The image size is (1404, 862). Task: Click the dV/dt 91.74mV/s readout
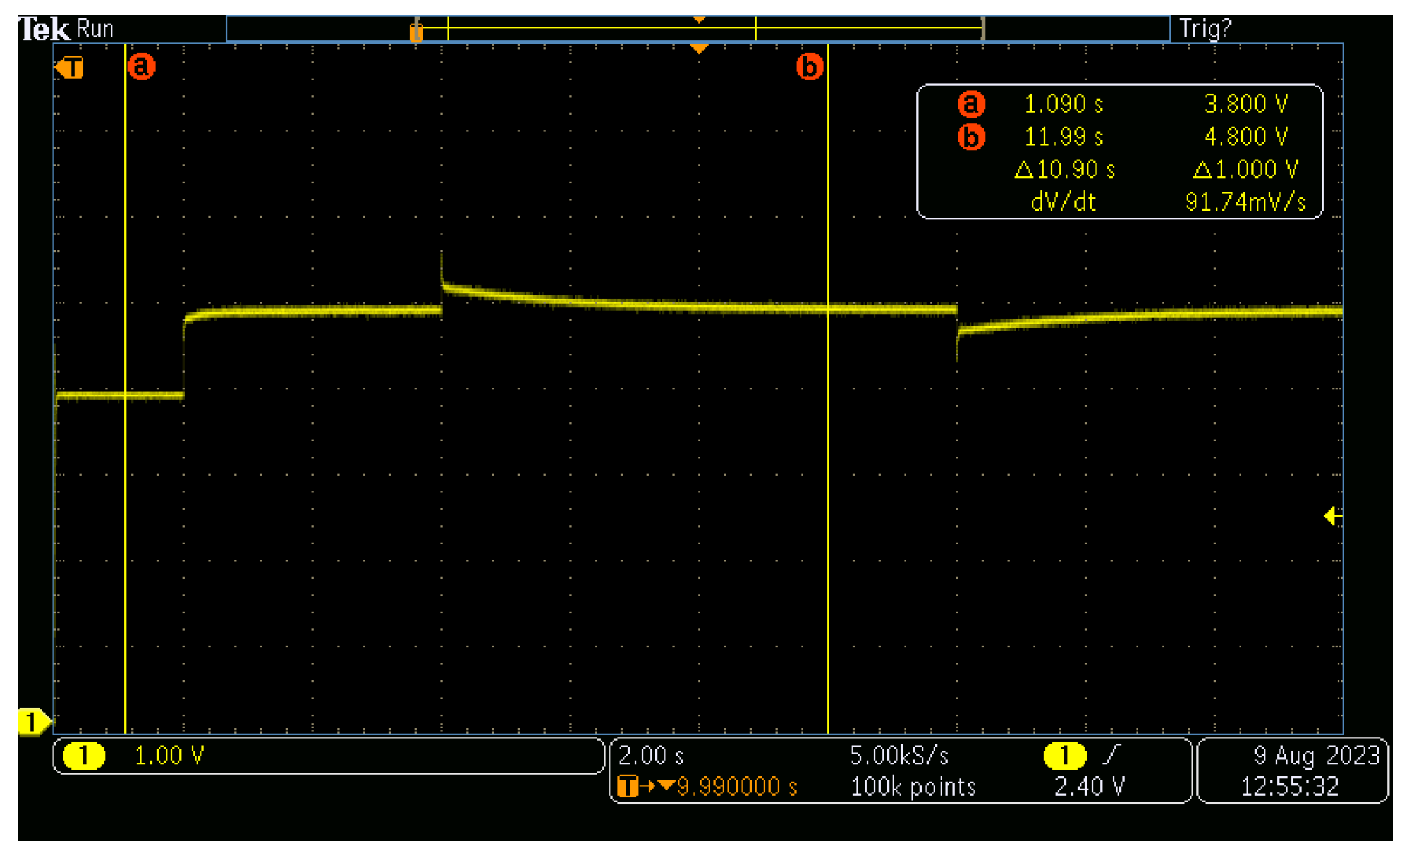click(x=1167, y=202)
